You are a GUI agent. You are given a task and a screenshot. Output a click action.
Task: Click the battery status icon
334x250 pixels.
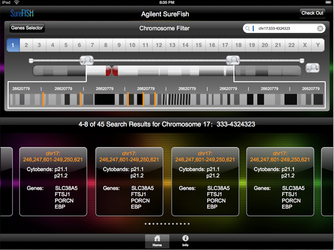(x=328, y=2)
